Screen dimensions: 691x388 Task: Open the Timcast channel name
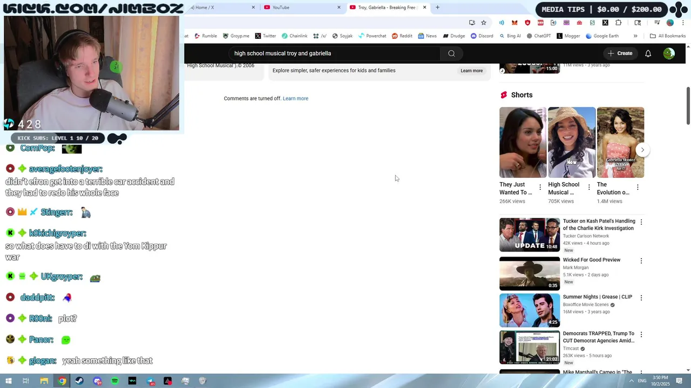point(571,349)
